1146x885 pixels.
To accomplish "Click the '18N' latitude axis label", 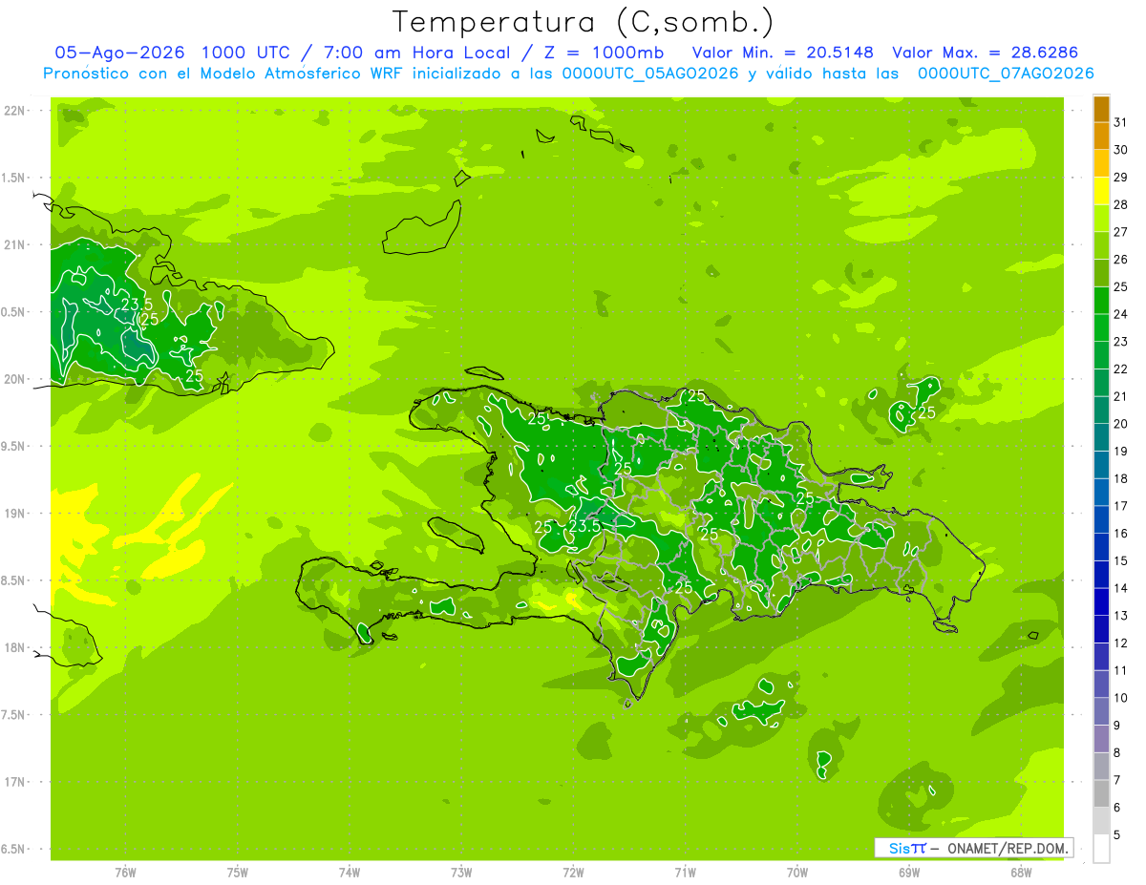I will [14, 648].
